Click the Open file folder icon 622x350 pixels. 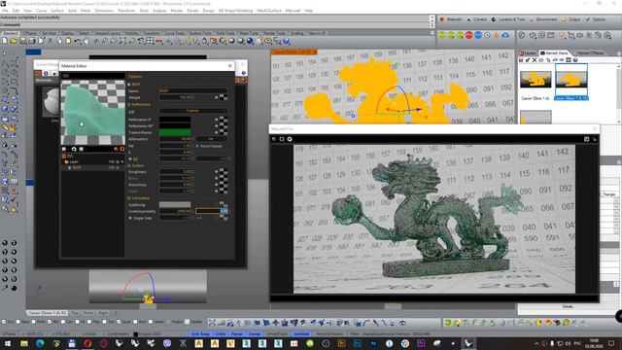click(x=14, y=41)
